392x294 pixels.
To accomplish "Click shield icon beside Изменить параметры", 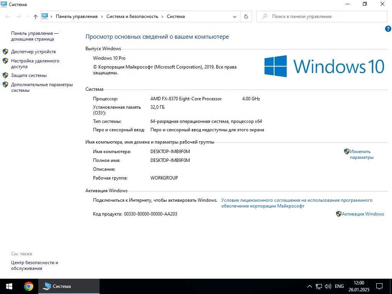I will tap(347, 151).
